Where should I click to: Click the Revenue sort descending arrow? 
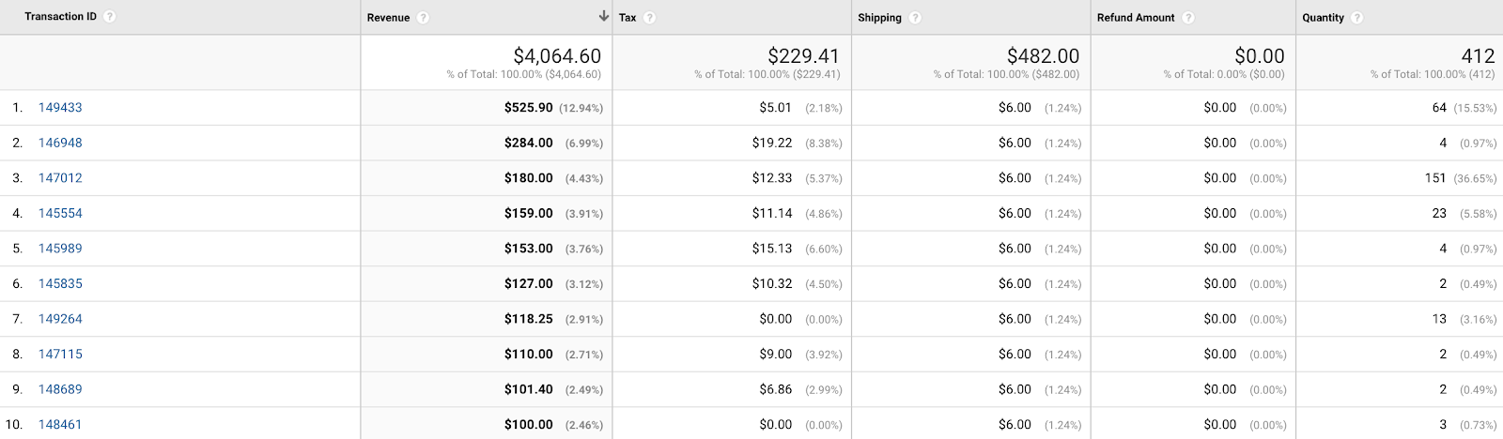603,17
